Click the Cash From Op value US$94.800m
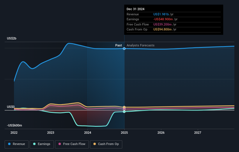The height and width of the screenshot is (152, 239). click(162, 30)
